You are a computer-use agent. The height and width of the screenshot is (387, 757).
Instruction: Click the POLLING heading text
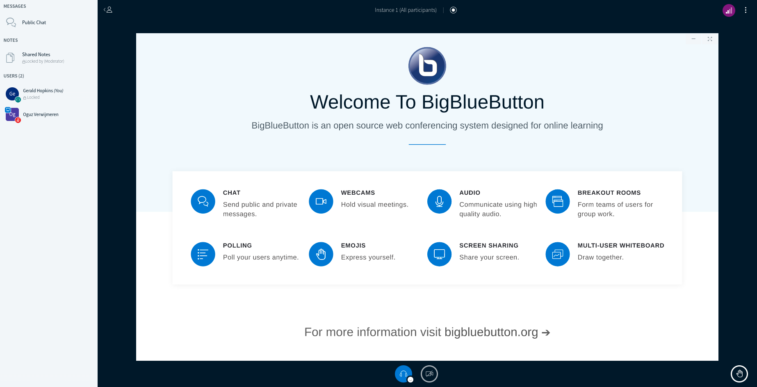tap(237, 246)
